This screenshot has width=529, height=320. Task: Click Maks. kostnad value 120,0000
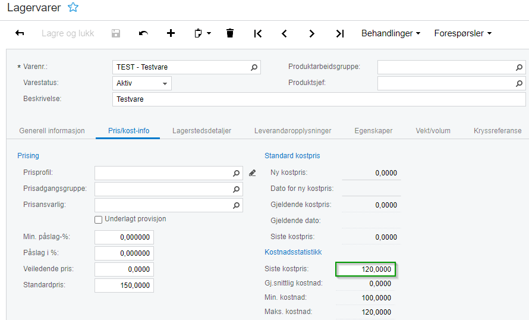366,312
